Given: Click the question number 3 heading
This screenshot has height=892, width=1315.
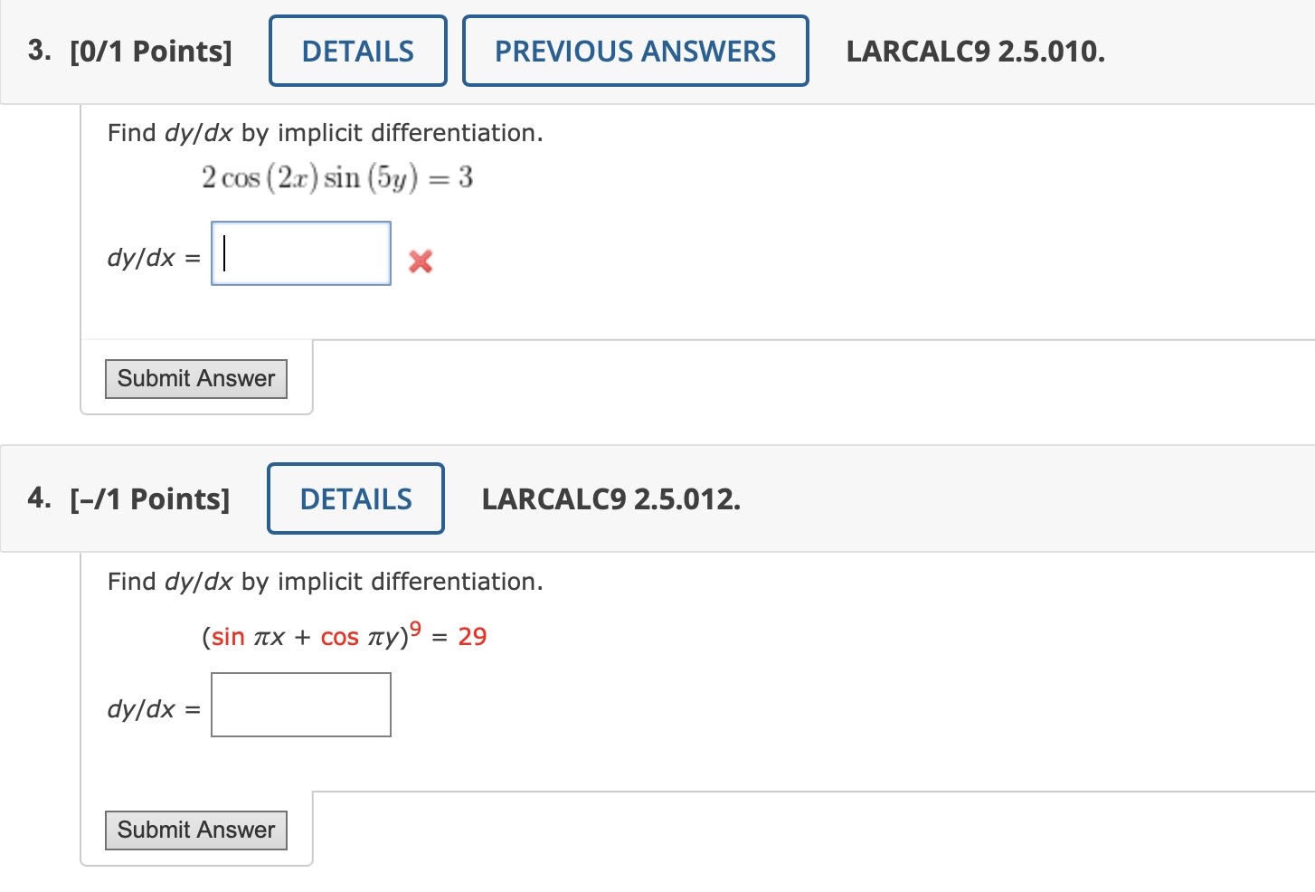Looking at the screenshot, I should (36, 52).
